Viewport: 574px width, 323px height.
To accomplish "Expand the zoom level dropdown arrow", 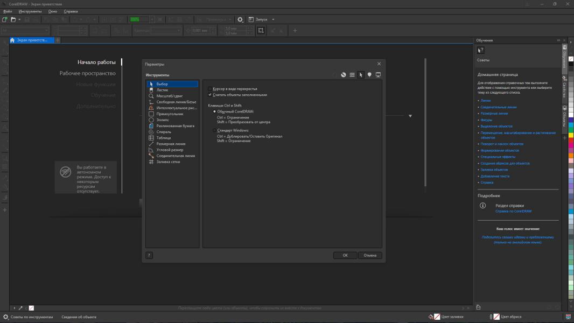I will (x=152, y=19).
